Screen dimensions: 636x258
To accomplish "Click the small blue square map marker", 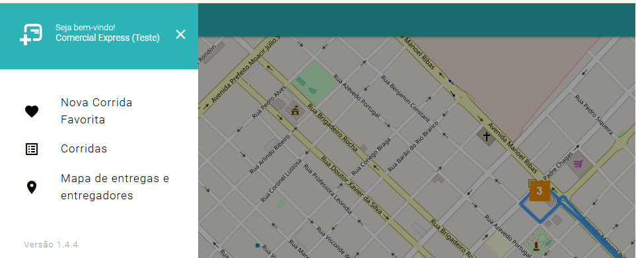I will (x=257, y=245).
